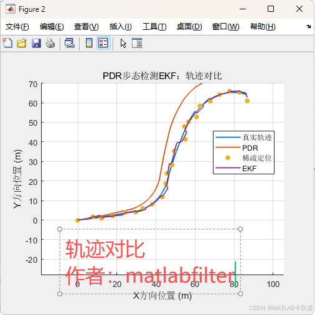
Task: Toggle the Insert Legend toolbar button
Action: [x=103, y=43]
